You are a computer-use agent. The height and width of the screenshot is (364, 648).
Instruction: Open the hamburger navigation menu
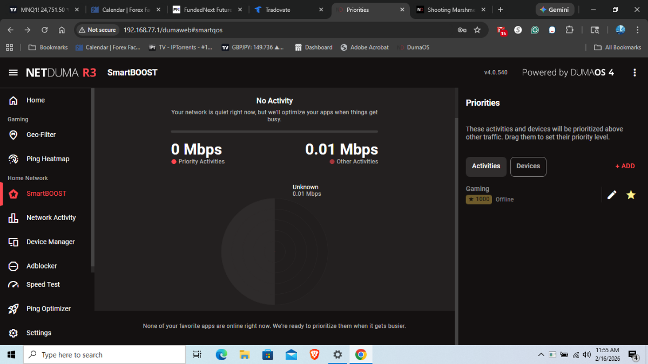13,73
